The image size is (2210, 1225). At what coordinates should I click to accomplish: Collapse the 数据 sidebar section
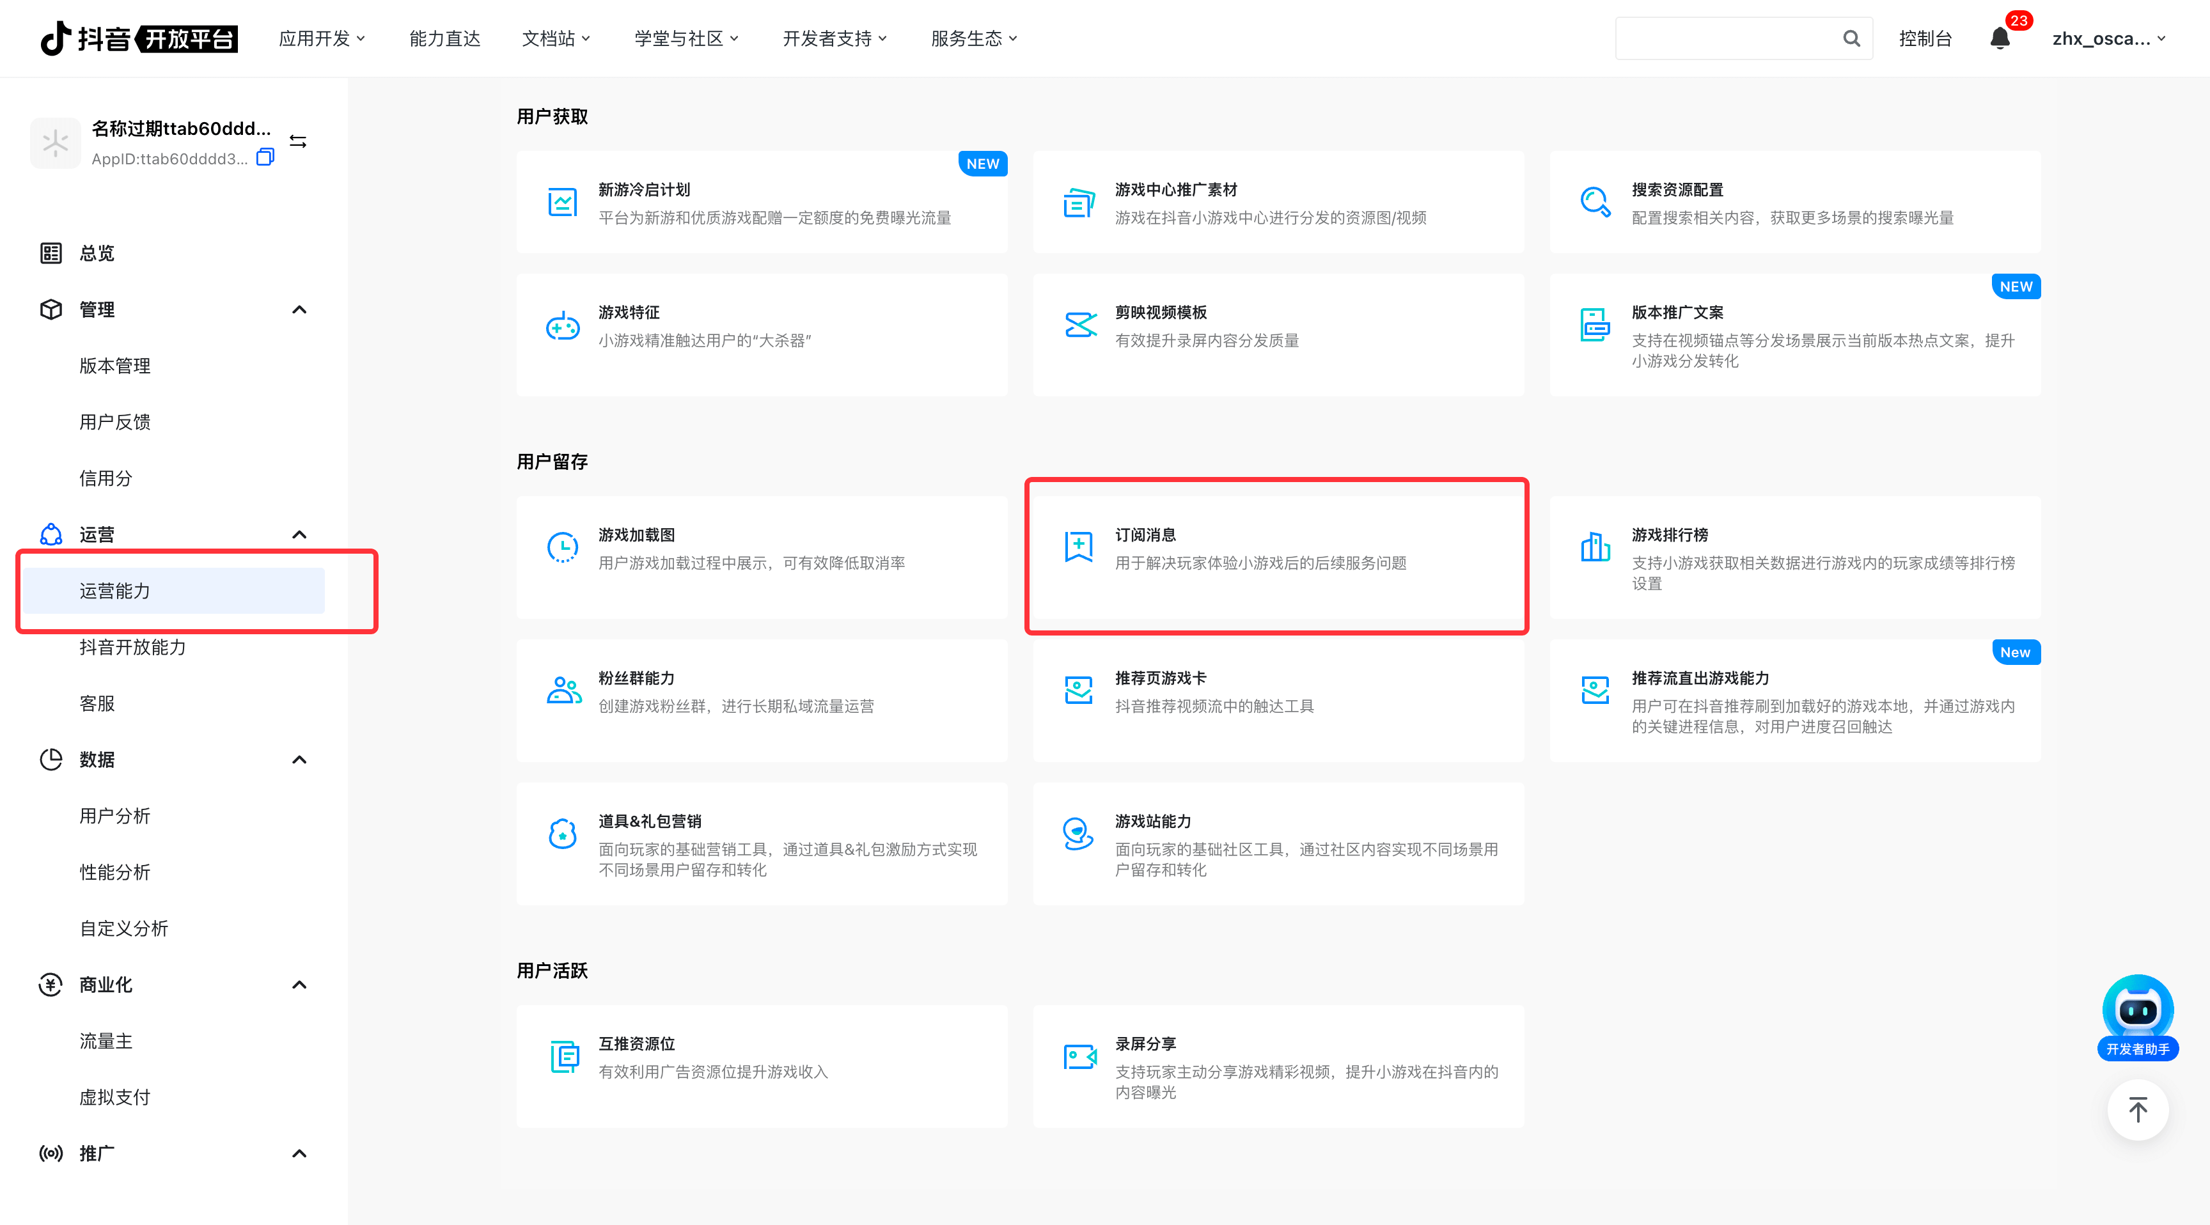click(x=299, y=760)
